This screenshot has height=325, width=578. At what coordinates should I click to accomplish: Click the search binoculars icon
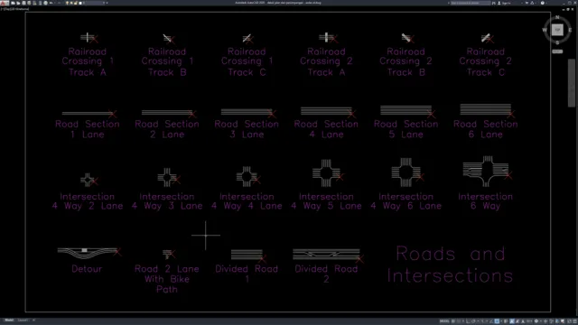click(494, 3)
